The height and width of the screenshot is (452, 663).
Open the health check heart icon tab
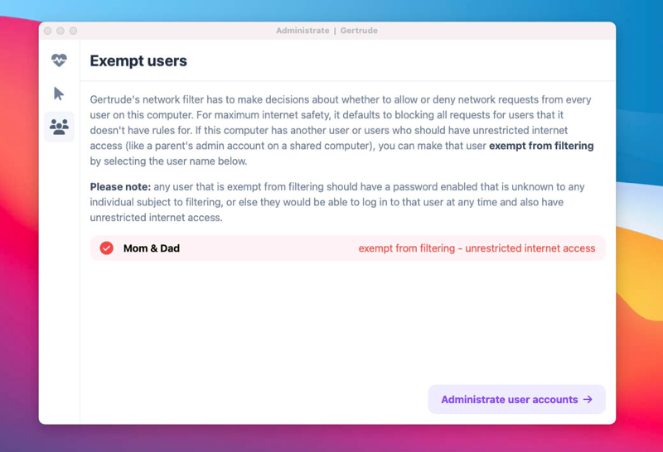tap(59, 60)
